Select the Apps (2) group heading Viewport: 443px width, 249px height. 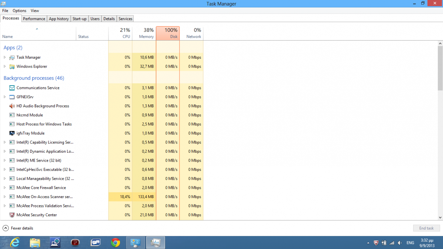coord(13,48)
